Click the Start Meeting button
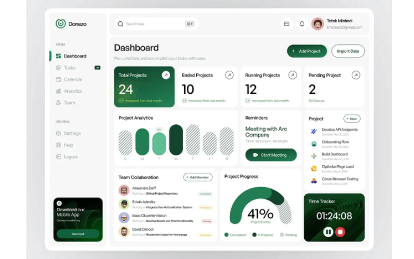414x259 pixels. pyautogui.click(x=271, y=155)
